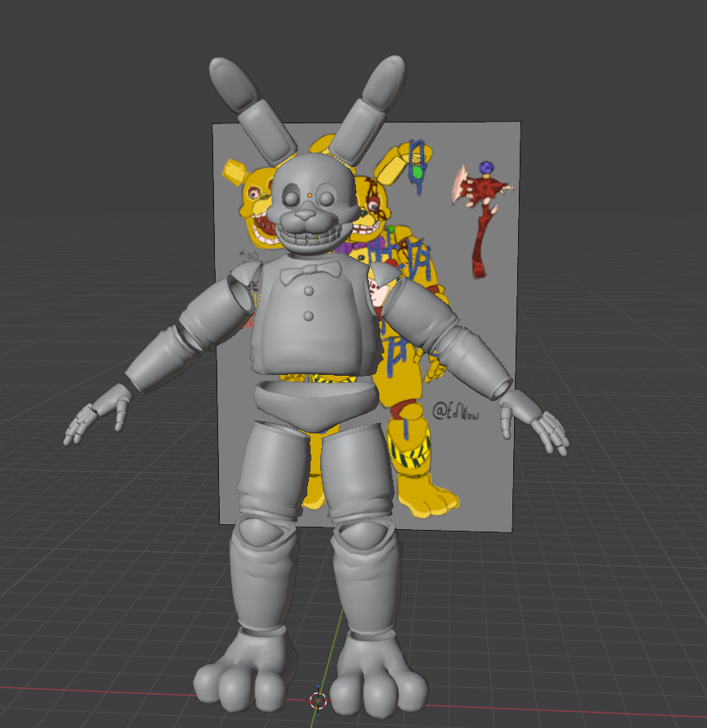
Task: Click the orange origin dot between the eyes
Action: coord(310,196)
